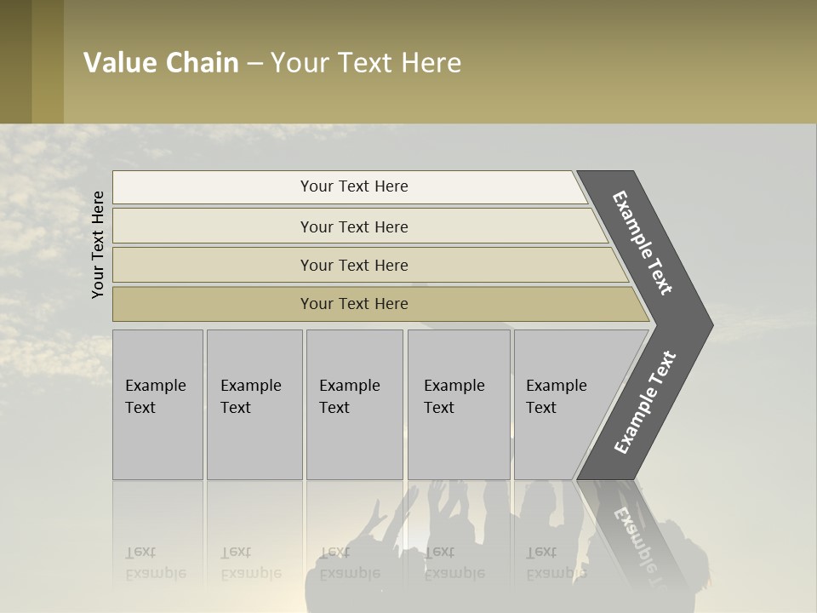Click the upper "Example Text" dark arrow segment
Image resolution: width=817 pixels, height=613 pixels.
(644, 243)
